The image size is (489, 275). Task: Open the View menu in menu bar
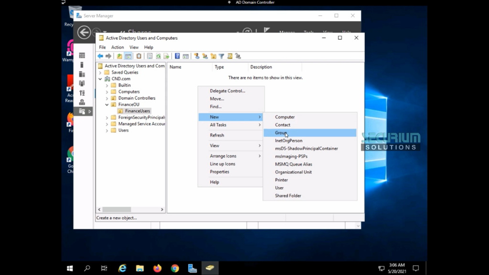click(x=134, y=47)
